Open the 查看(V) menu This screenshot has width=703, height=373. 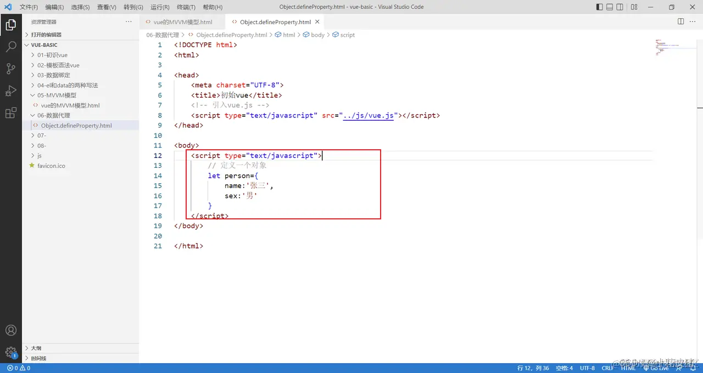(107, 7)
